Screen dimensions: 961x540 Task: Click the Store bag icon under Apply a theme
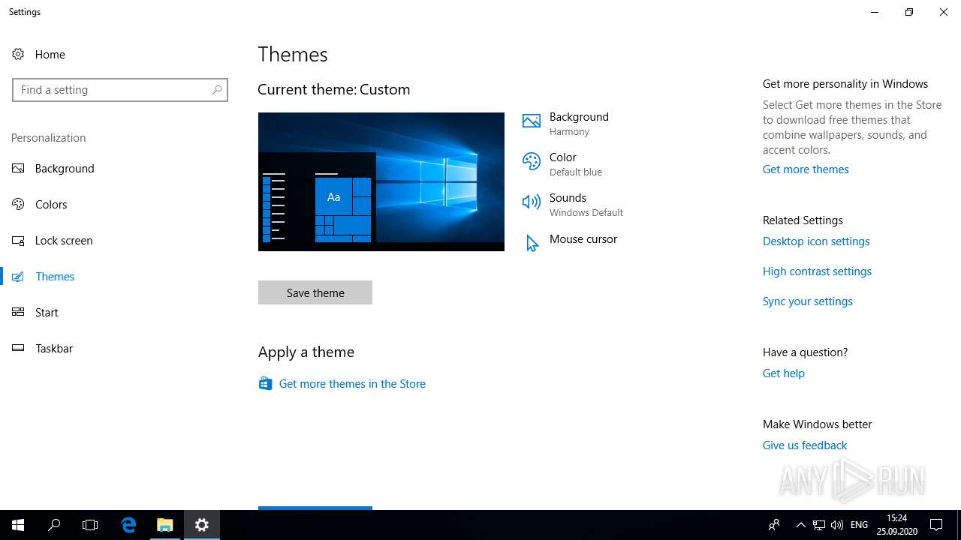tap(265, 383)
